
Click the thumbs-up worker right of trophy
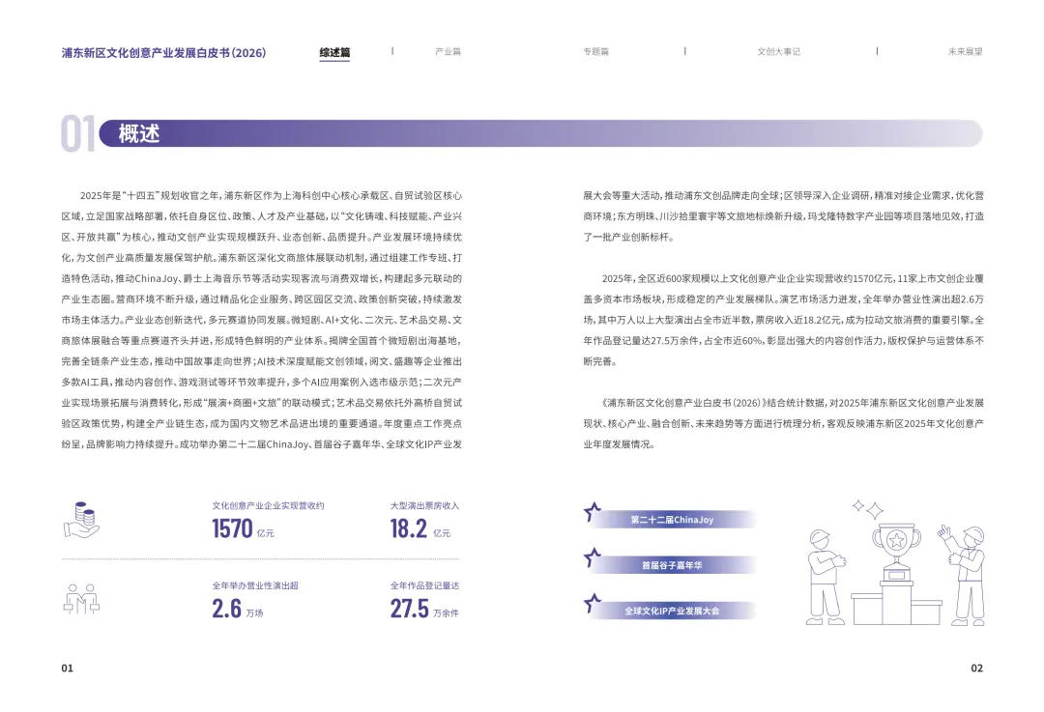963,576
